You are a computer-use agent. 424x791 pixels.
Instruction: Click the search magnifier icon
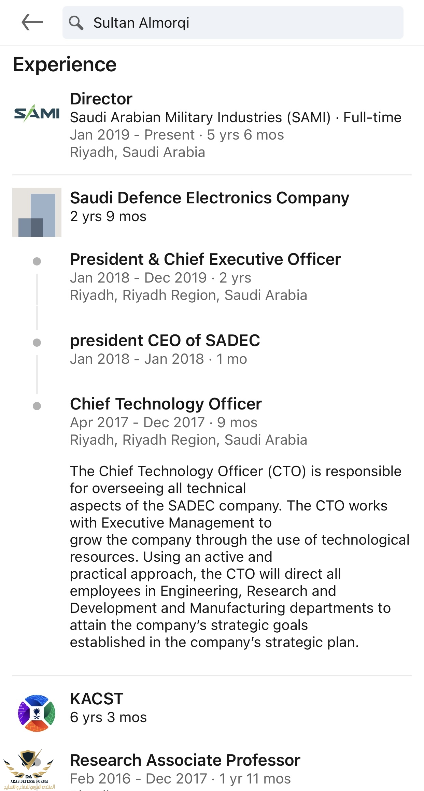pos(76,23)
